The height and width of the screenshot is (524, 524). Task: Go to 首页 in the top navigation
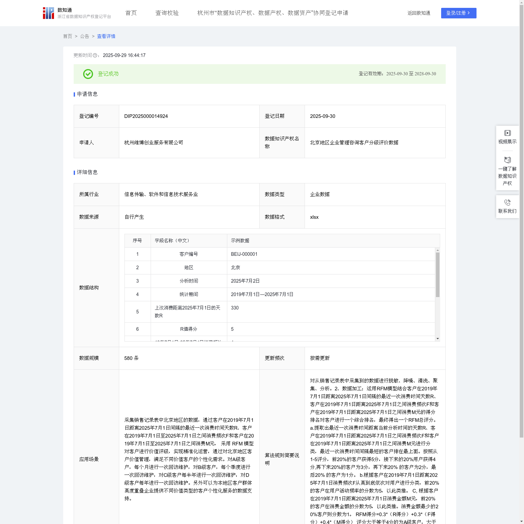(x=131, y=13)
